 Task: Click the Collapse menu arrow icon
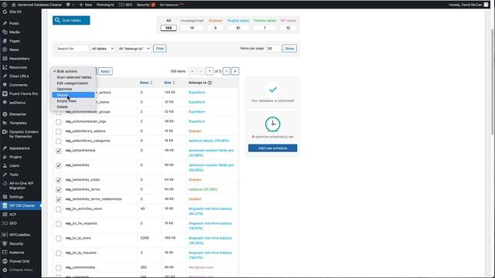click(5, 270)
